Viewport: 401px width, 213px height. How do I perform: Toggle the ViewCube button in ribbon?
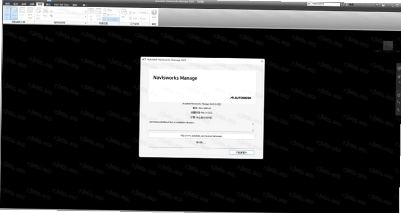click(14, 13)
